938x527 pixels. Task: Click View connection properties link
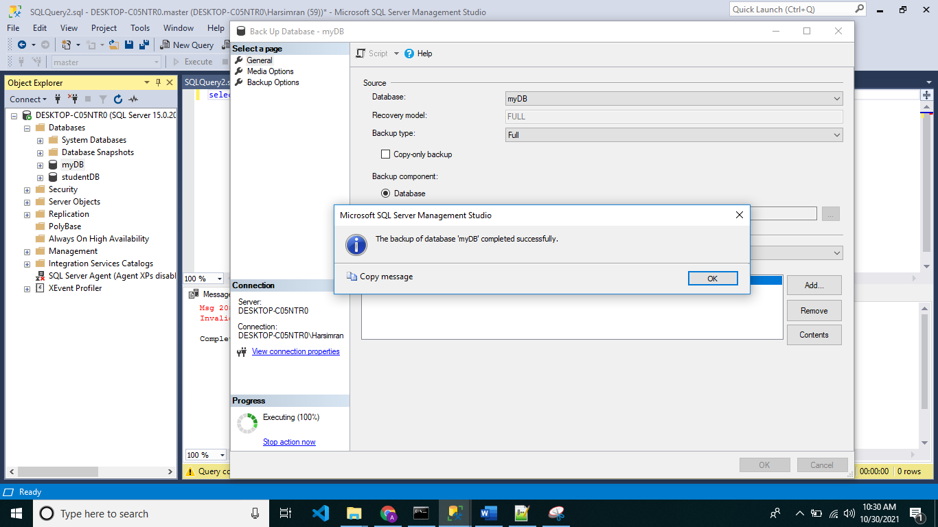295,351
